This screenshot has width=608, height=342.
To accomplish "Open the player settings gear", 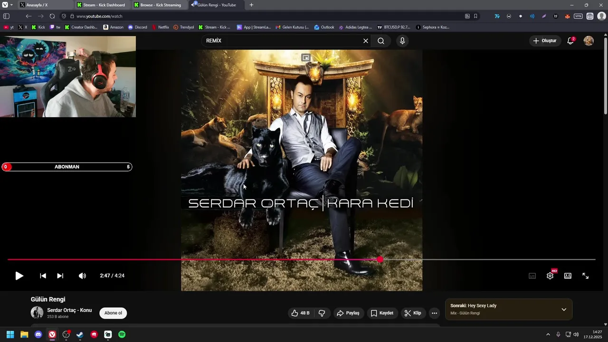I will point(550,275).
